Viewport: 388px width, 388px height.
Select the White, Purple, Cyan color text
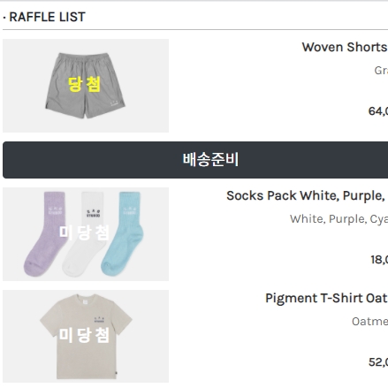tap(339, 219)
